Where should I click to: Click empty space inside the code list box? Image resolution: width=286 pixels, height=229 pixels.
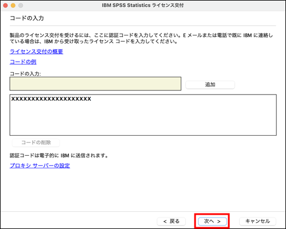click(x=143, y=120)
